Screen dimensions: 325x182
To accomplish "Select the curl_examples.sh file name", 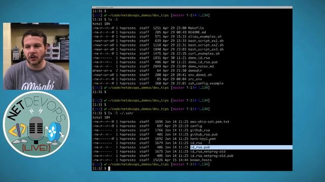I will [204, 54].
